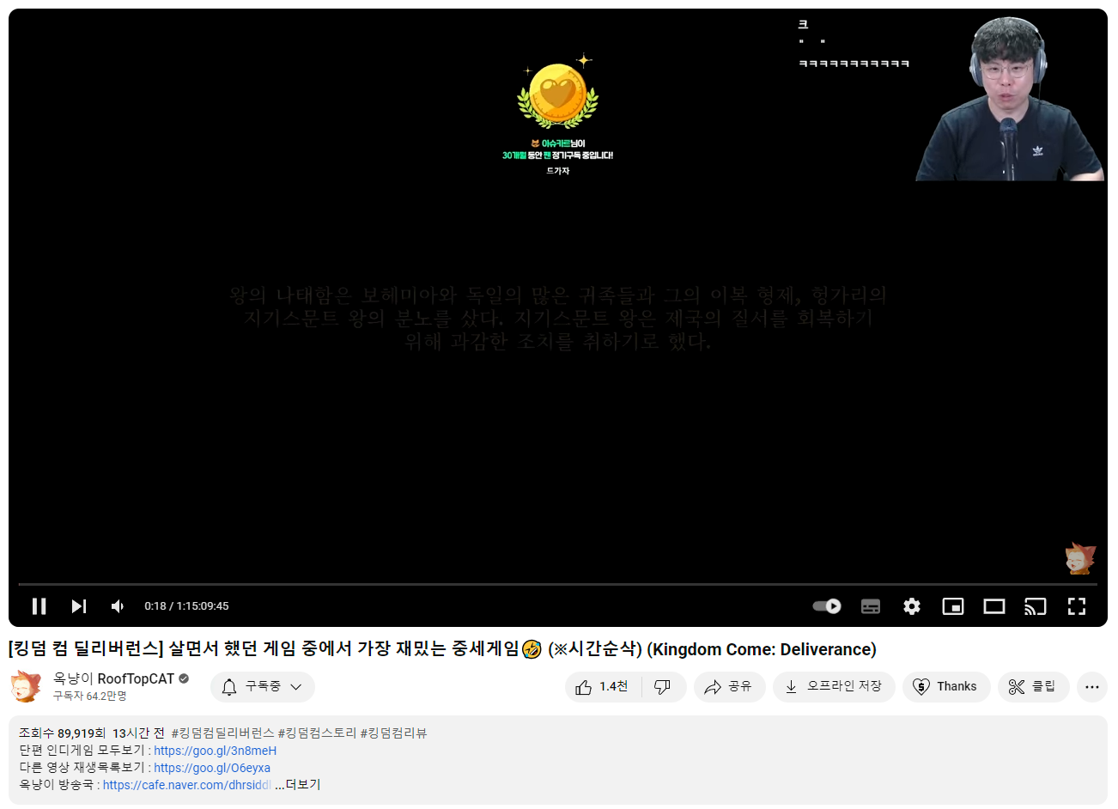Screen dimensions: 1118x809
Task: Mute the video volume
Action: [118, 606]
